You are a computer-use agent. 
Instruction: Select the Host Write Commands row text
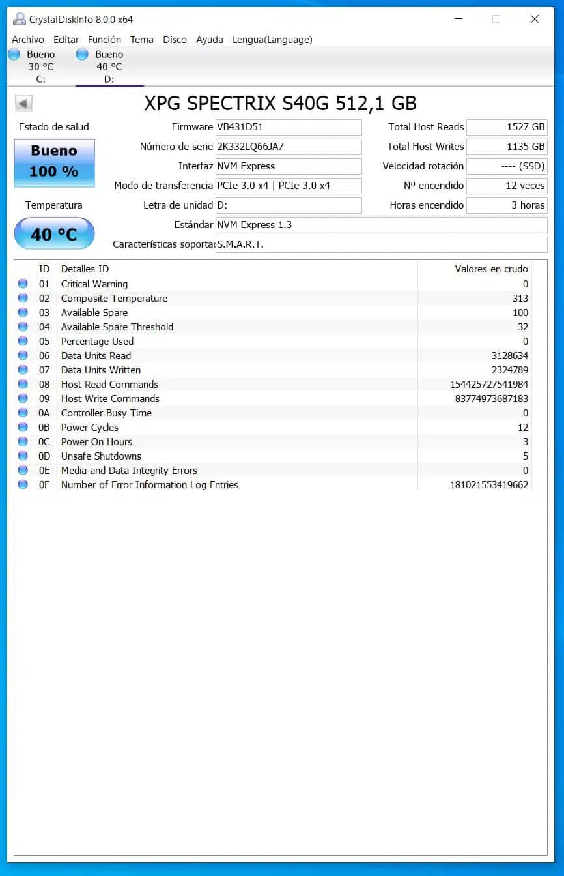pyautogui.click(x=110, y=398)
